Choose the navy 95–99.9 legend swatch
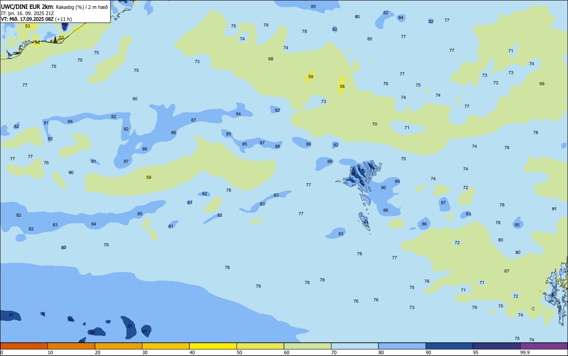Screen dimensions: 568x356 coord(497,346)
